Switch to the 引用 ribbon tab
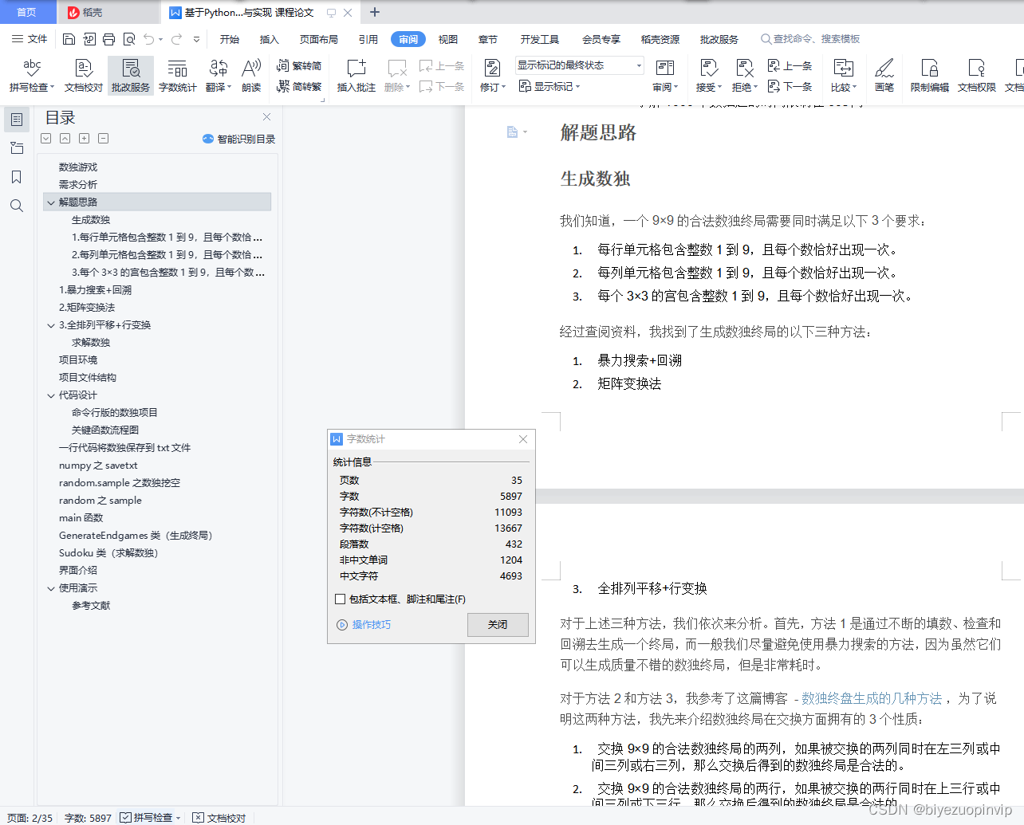Screen dimensions: 1024x825 [x=368, y=39]
